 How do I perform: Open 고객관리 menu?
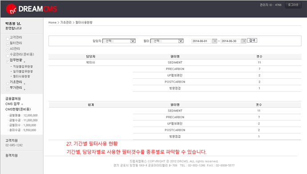click(16, 37)
